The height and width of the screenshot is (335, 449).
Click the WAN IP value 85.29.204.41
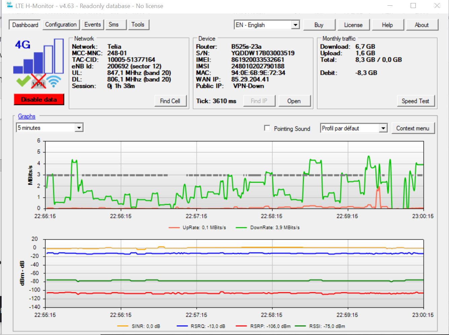point(250,79)
